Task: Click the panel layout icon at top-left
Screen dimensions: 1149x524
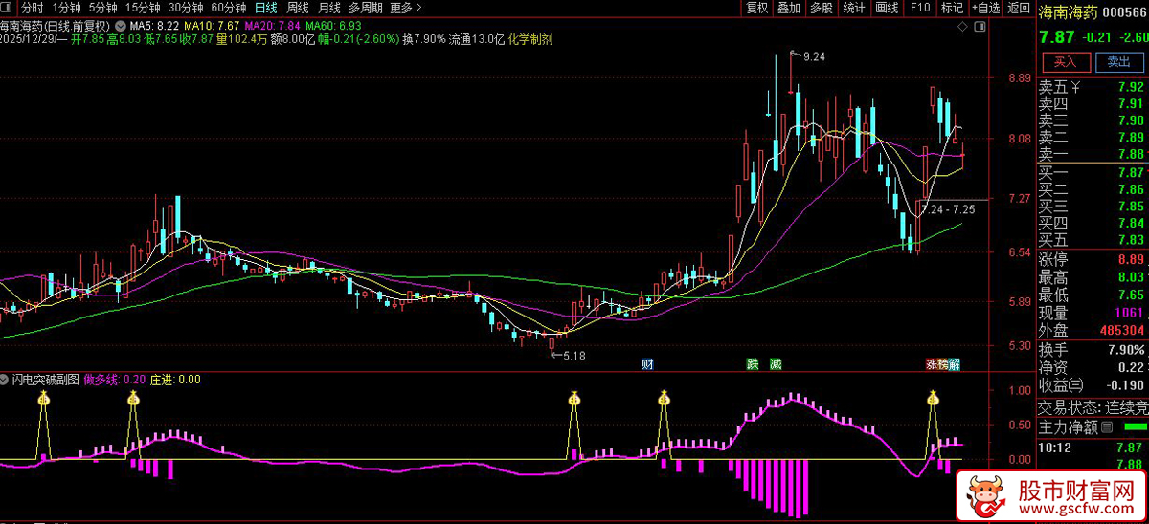Action: click(9, 8)
